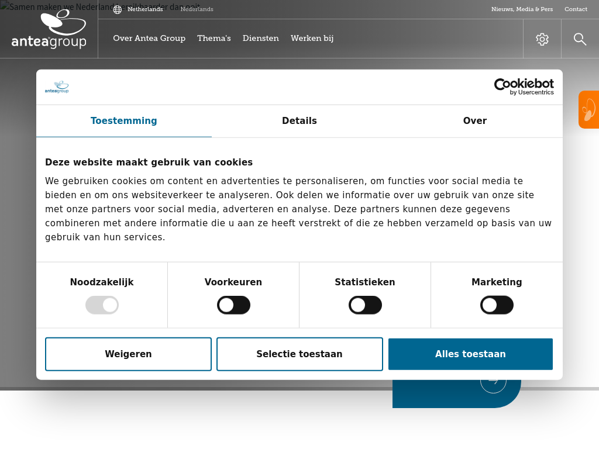Screen dimensions: 599x449
Task: Enable the Voorkeuren cookie toggle
Action: (233, 305)
